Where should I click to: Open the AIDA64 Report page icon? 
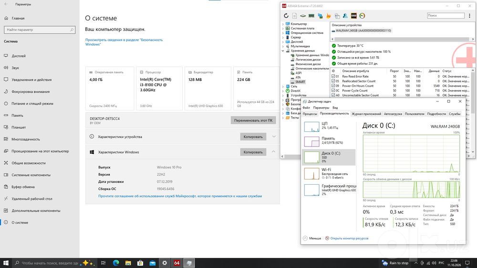coord(294,16)
